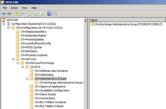Click folder icon beside CN=Client Access

coord(32,94)
